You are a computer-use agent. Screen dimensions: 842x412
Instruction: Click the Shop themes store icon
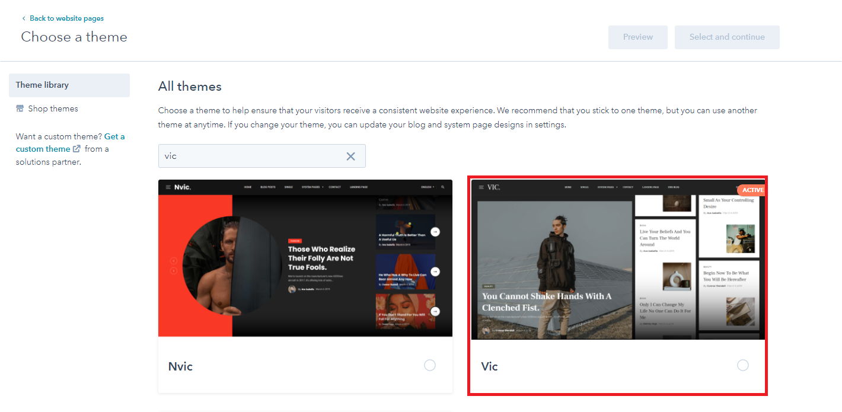pos(20,108)
